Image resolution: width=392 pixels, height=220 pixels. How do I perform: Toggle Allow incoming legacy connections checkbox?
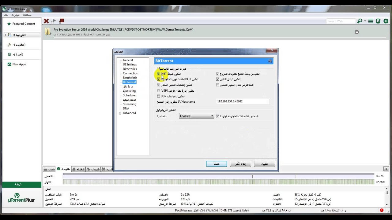(218, 116)
